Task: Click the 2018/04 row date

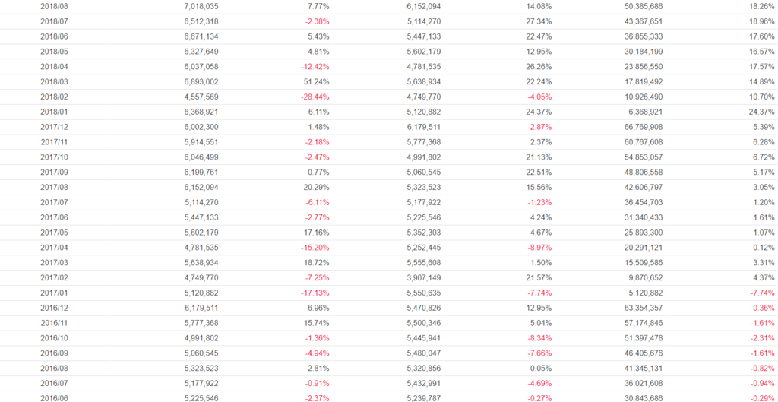Action: point(54,66)
